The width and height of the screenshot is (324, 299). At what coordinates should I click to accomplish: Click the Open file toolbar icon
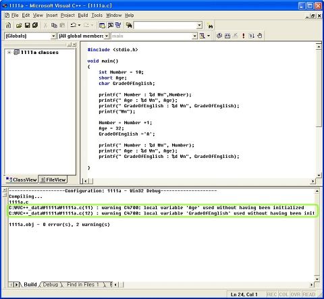coord(19,26)
